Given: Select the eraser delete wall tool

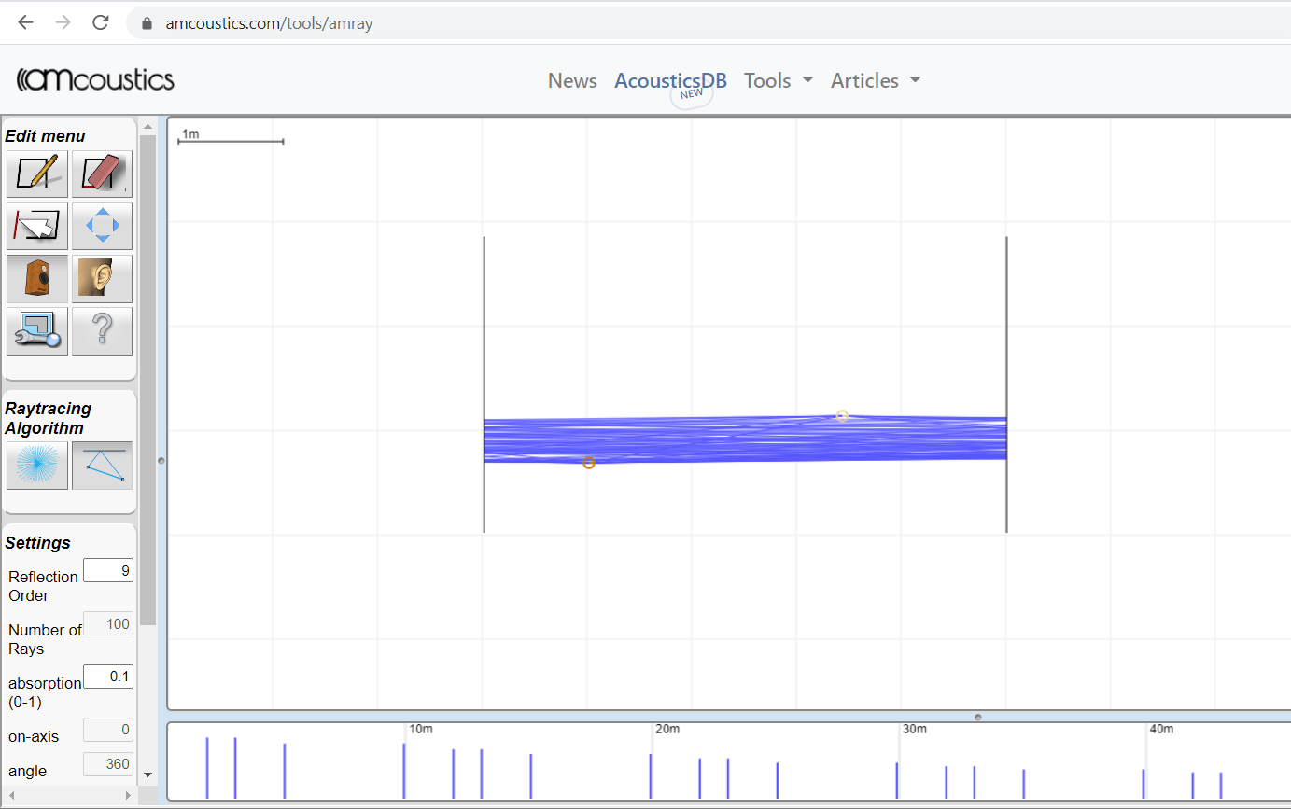Looking at the screenshot, I should coord(102,174).
